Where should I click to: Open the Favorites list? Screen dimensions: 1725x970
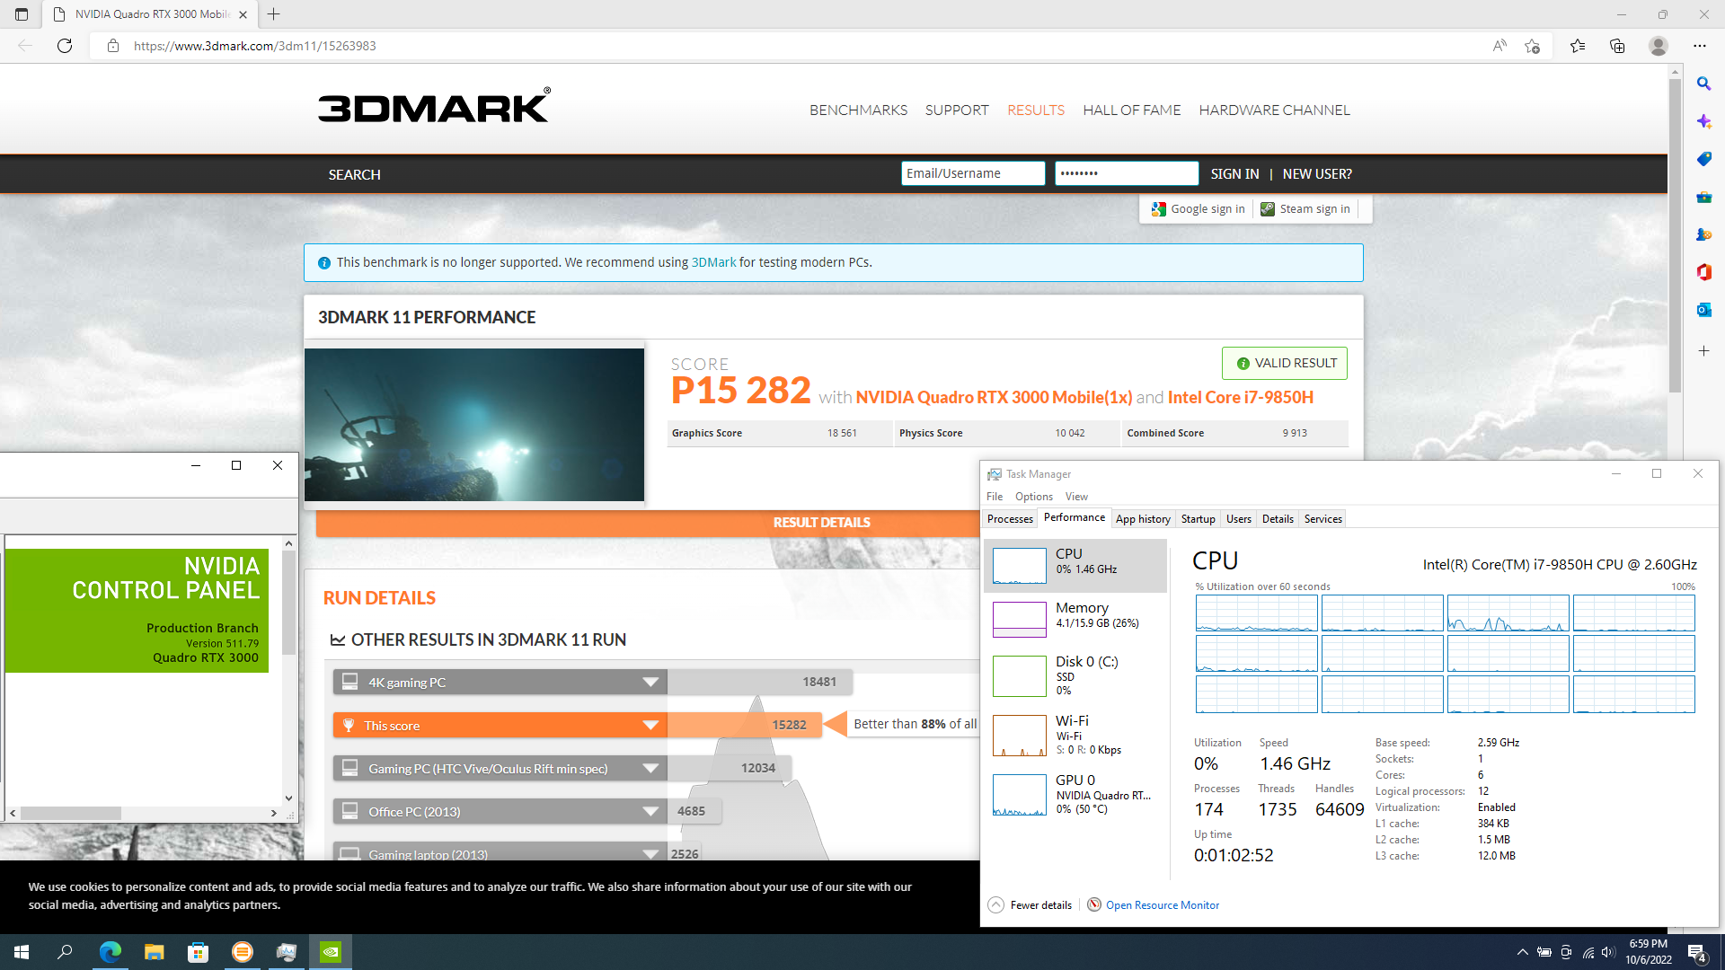pos(1578,46)
